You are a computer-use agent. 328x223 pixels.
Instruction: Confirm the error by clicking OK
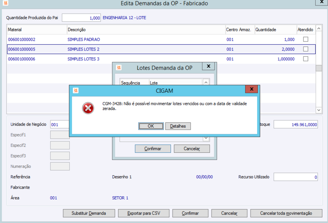[x=151, y=126]
